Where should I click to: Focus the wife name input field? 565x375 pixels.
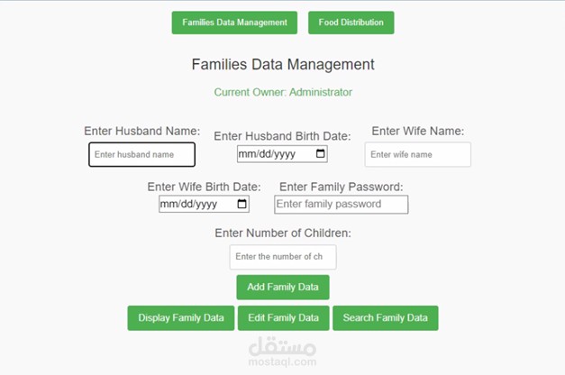(417, 154)
